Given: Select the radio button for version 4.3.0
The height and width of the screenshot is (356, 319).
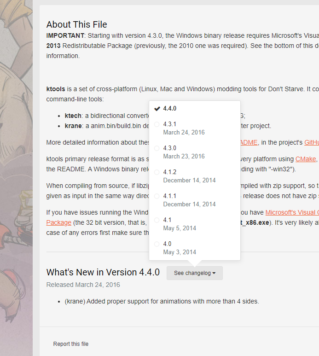Looking at the screenshot, I should [x=157, y=148].
